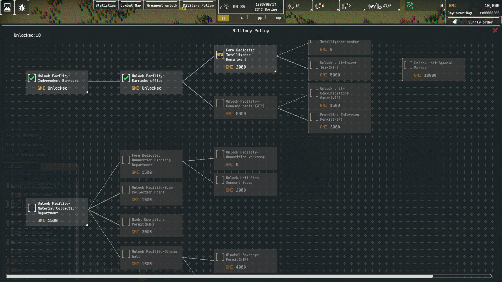Pause the game with the pause control

tap(224, 18)
